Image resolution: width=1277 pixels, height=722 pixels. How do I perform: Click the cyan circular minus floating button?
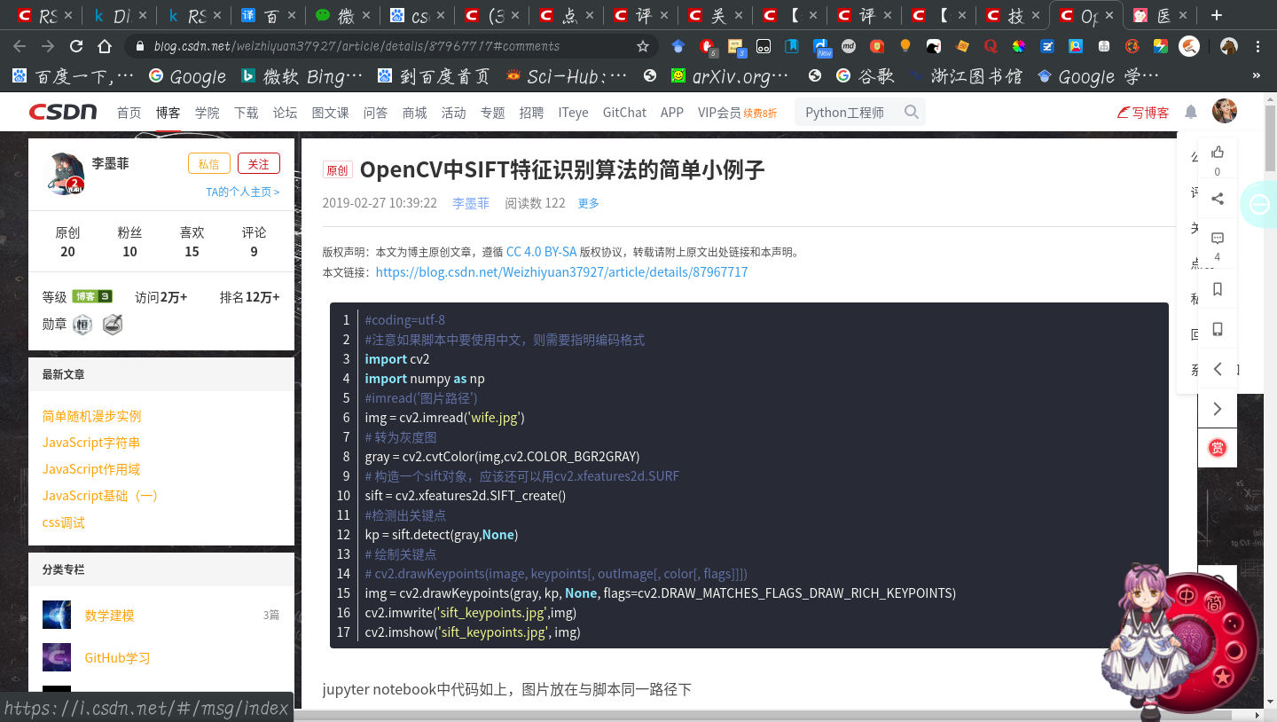tap(1259, 205)
